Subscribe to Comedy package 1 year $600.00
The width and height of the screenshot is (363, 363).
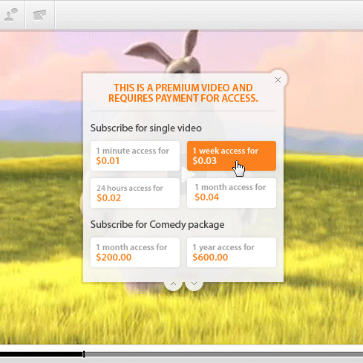pyautogui.click(x=232, y=252)
